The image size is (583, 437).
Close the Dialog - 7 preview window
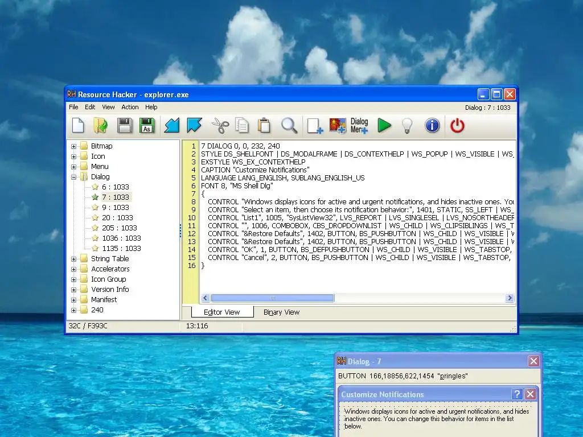533,361
